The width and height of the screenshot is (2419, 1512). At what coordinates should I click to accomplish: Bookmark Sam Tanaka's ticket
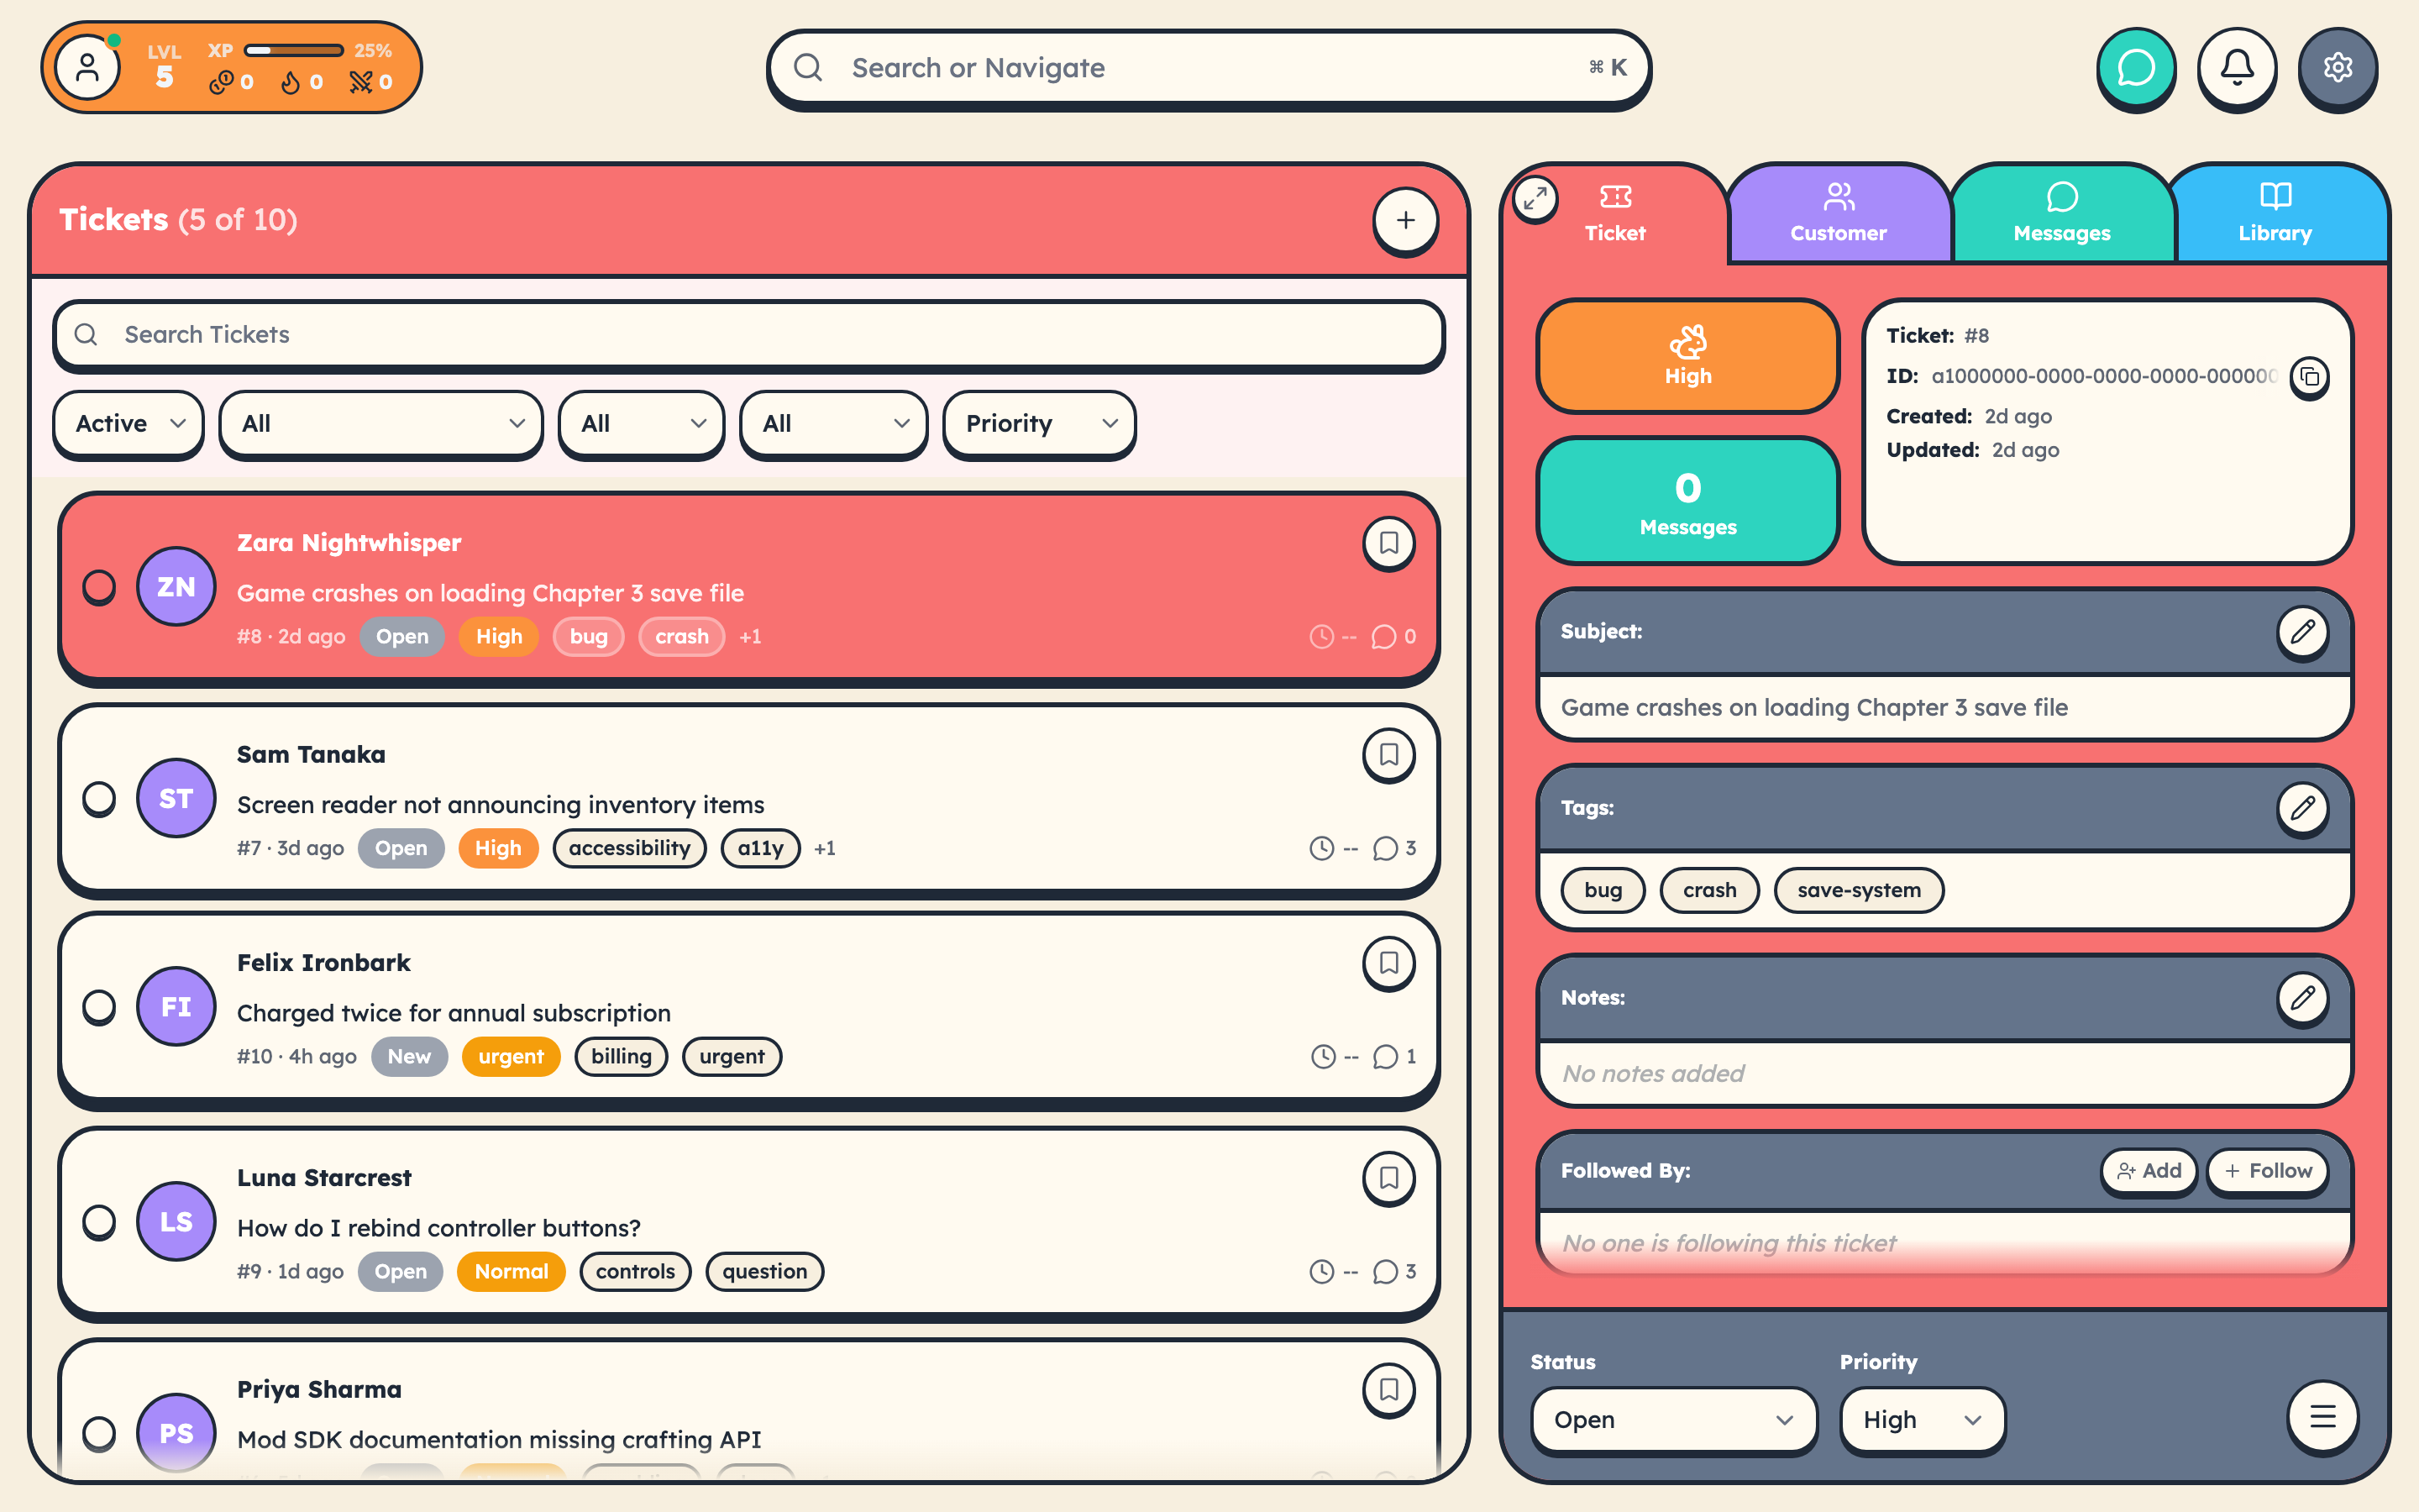[x=1388, y=755]
